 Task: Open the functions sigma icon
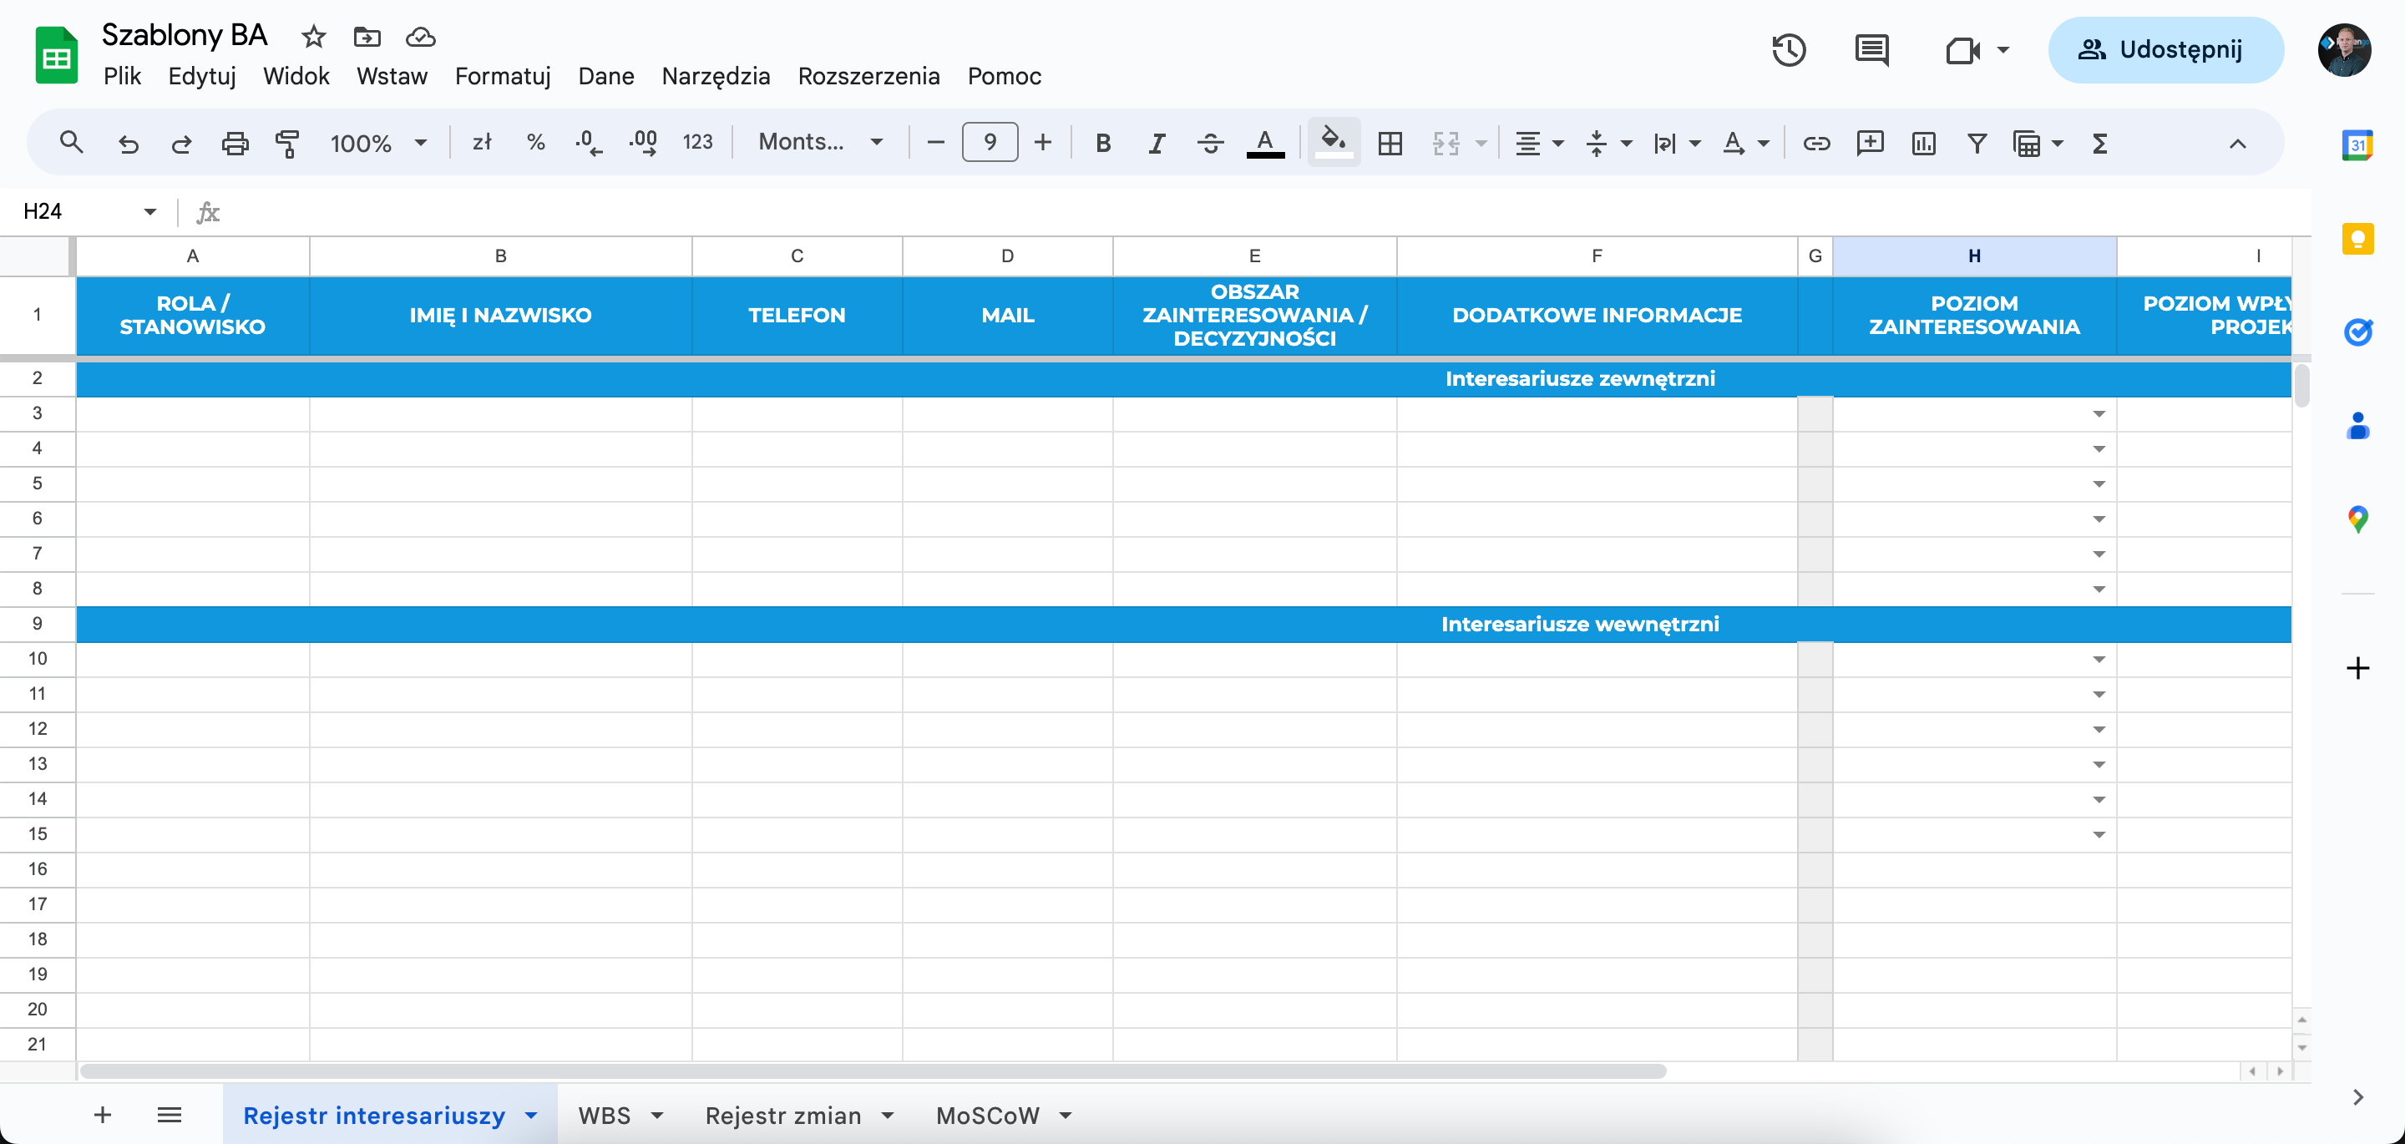pos(2099,143)
